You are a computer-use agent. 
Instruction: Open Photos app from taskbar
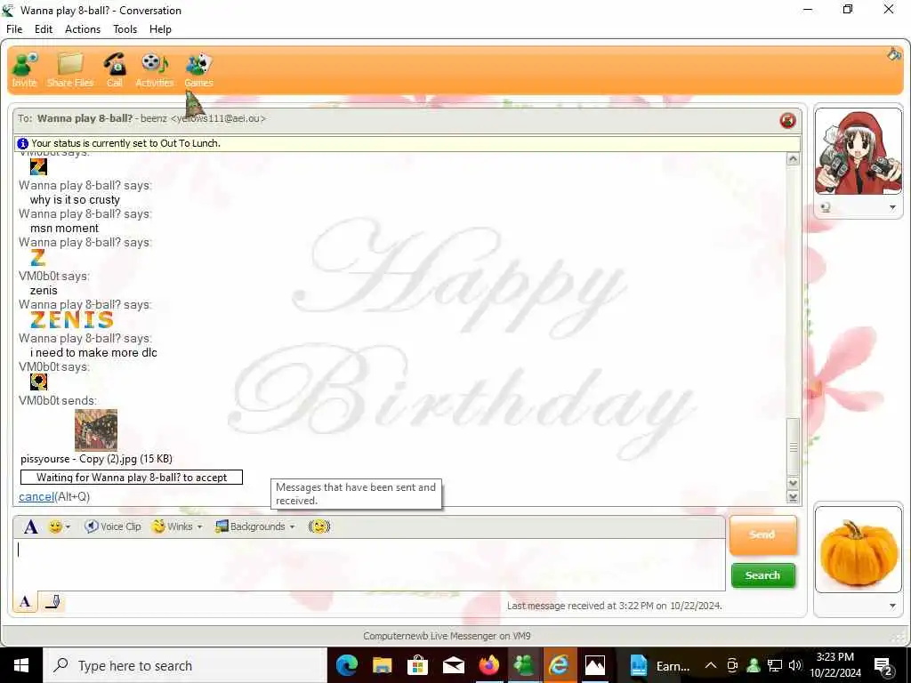(595, 665)
